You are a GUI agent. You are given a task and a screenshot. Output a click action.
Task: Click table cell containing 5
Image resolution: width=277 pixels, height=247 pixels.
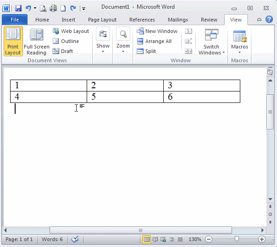coord(125,97)
